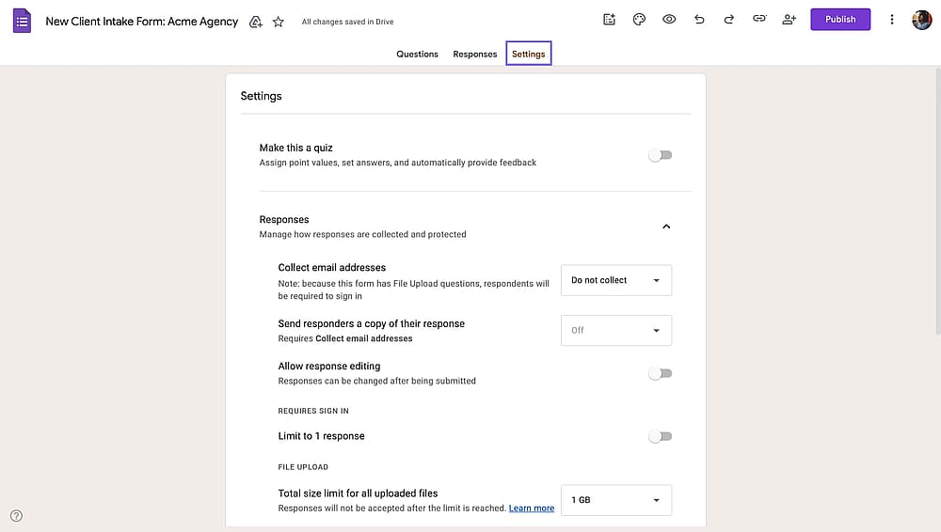Enable Allow response editing switch
941x532 pixels.
pos(661,374)
